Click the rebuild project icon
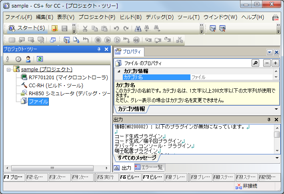This screenshot has width=284, height=194. (222, 28)
